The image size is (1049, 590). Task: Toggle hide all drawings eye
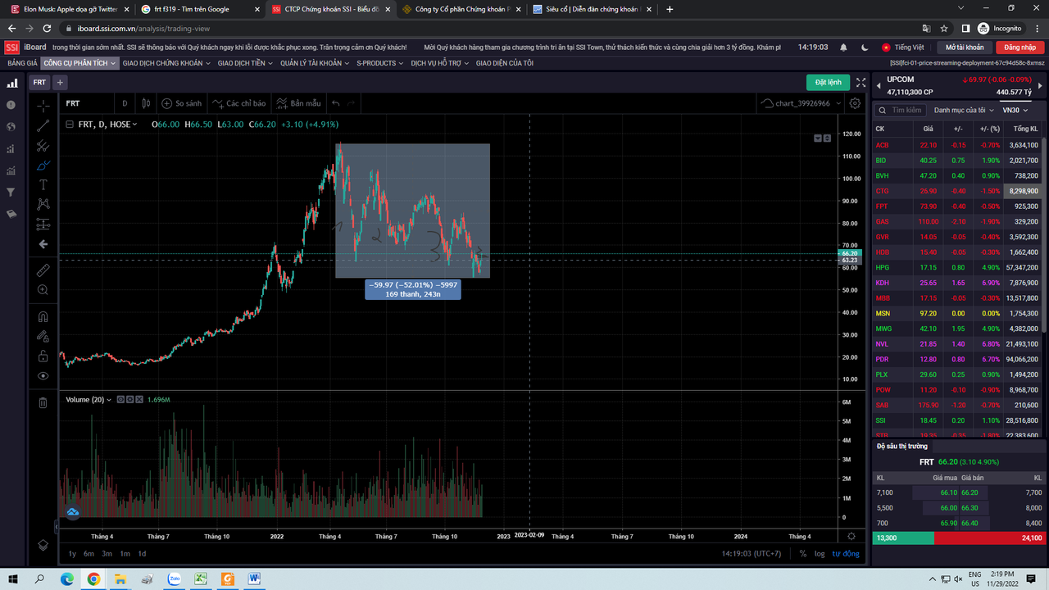click(x=43, y=376)
